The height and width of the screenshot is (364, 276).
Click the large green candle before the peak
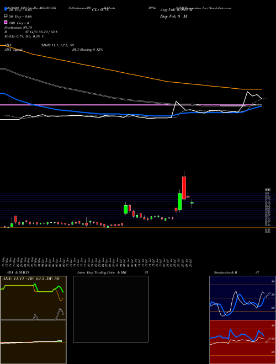(x=179, y=201)
